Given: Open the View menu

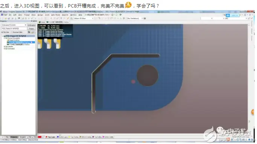Looking at the screenshot, I should click(x=20, y=15).
